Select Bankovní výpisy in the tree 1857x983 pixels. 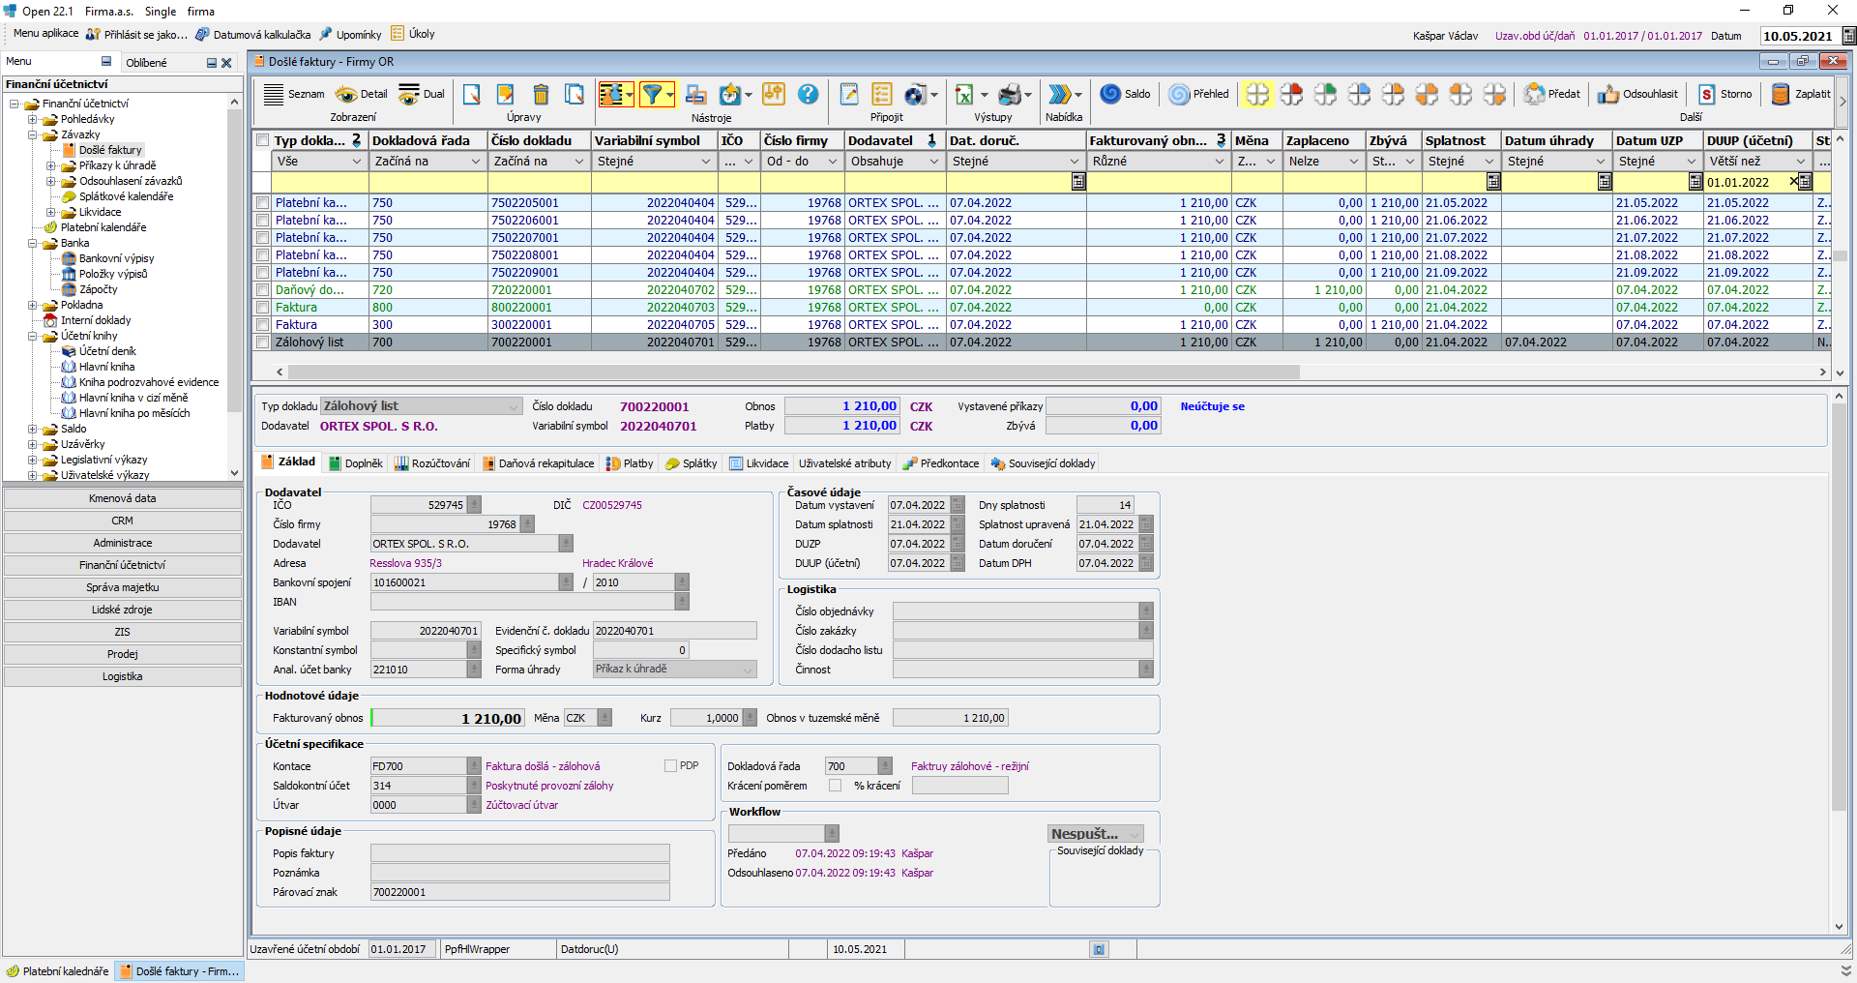point(116,258)
